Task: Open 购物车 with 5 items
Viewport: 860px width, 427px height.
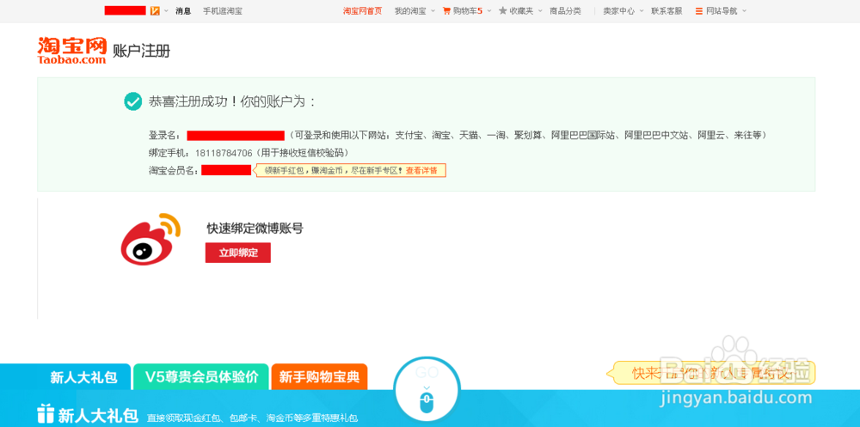Action: pyautogui.click(x=467, y=11)
